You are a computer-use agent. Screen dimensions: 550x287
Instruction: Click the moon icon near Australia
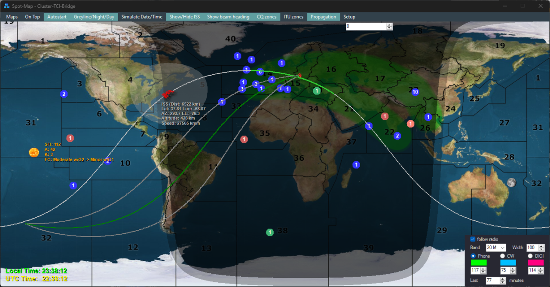tap(511, 182)
